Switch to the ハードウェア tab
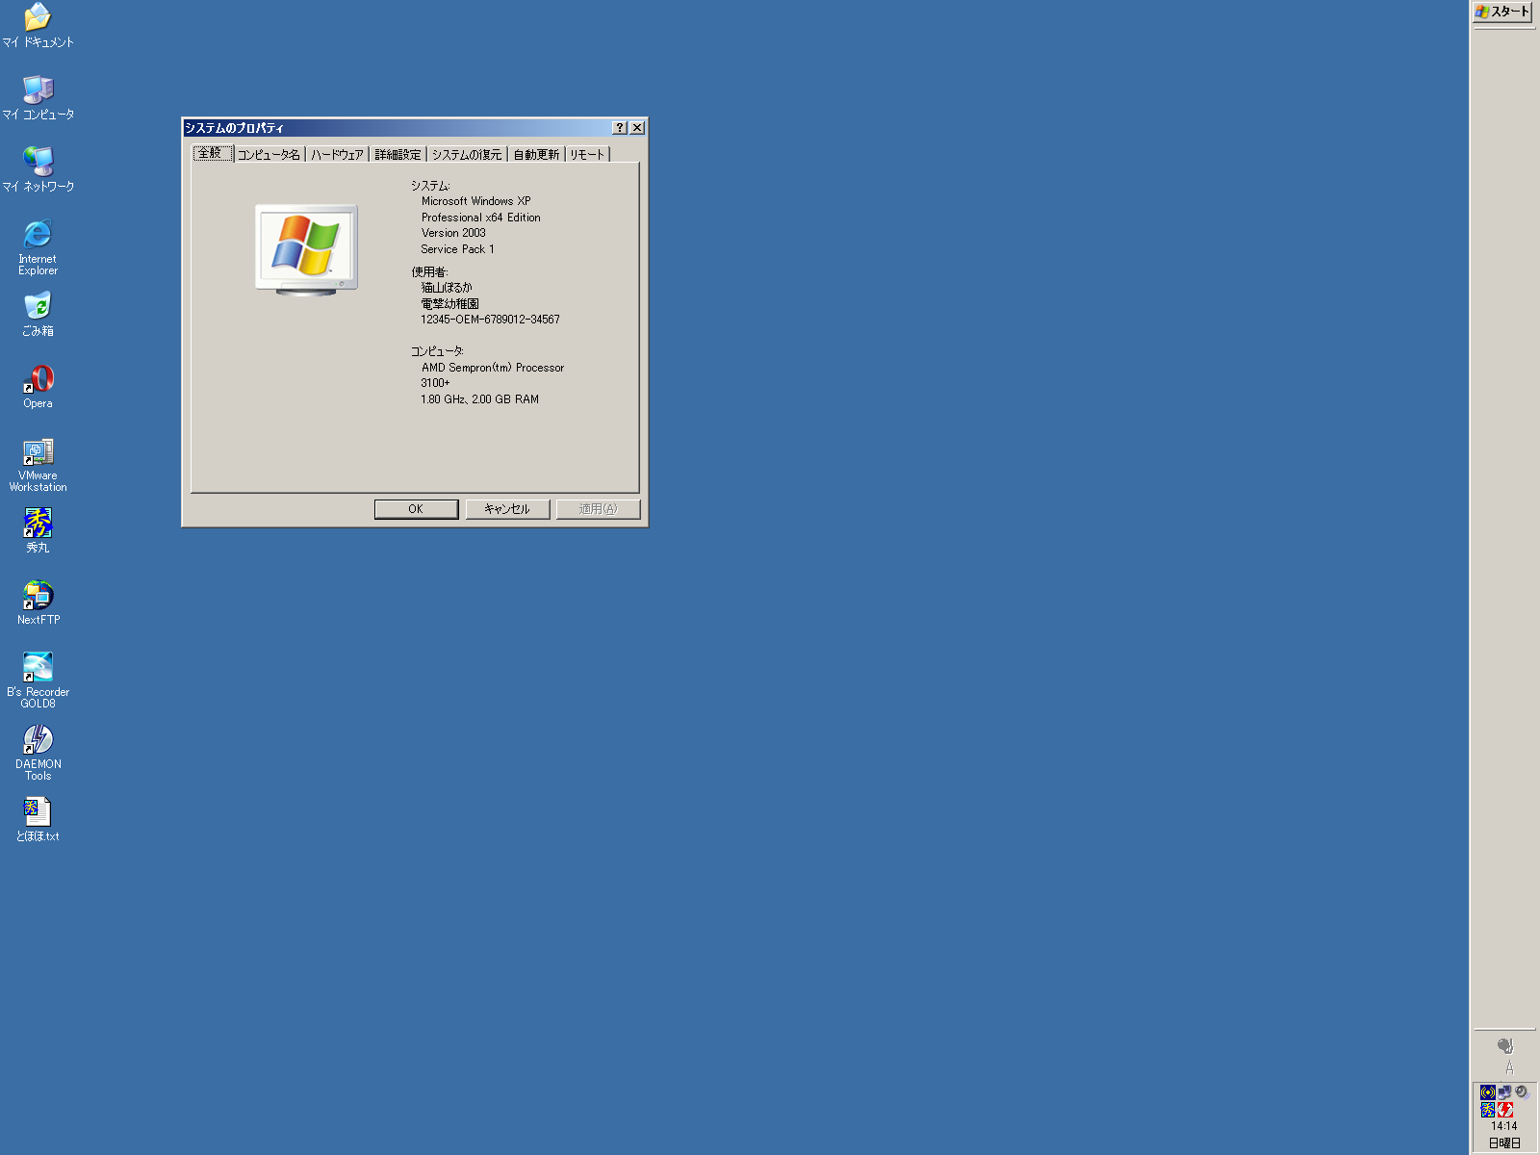This screenshot has height=1155, width=1540. [x=337, y=155]
